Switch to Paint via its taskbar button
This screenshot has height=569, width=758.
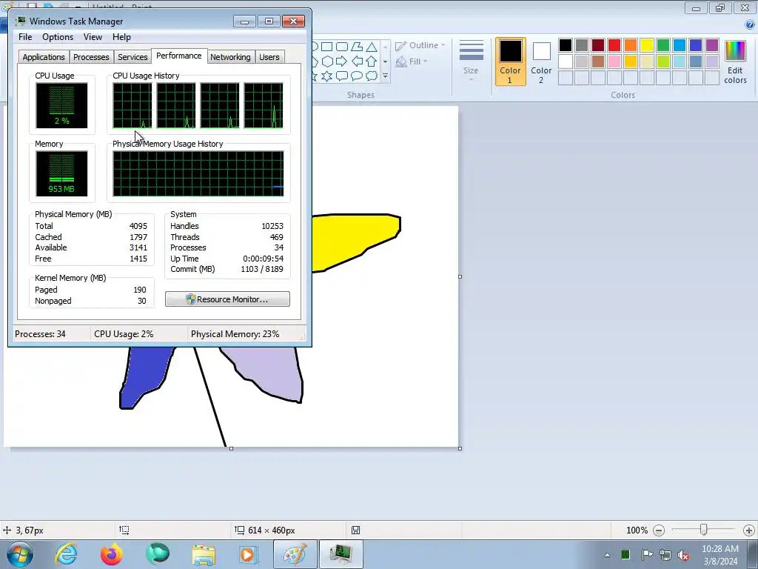(x=295, y=554)
